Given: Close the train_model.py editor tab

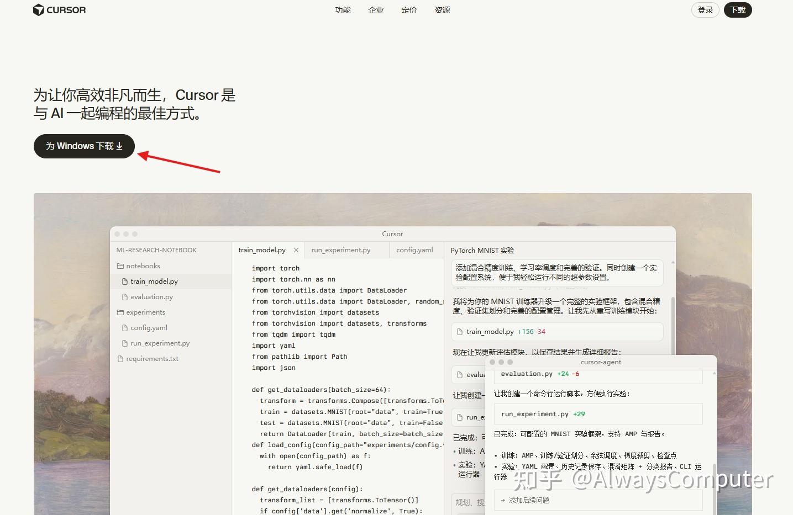Looking at the screenshot, I should (x=296, y=250).
